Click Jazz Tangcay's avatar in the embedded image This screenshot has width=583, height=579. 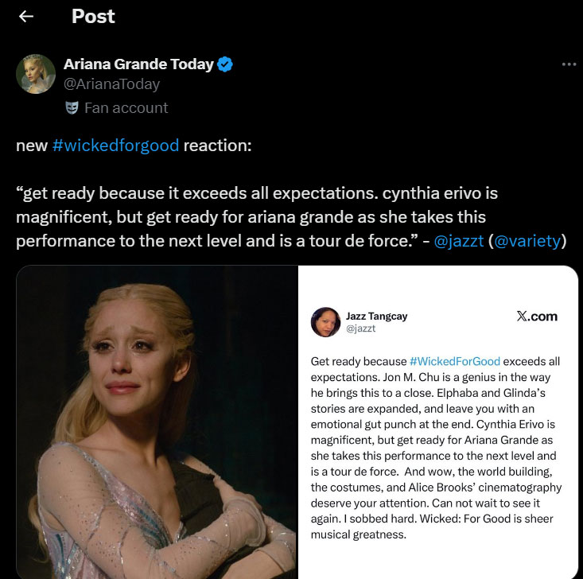(325, 321)
